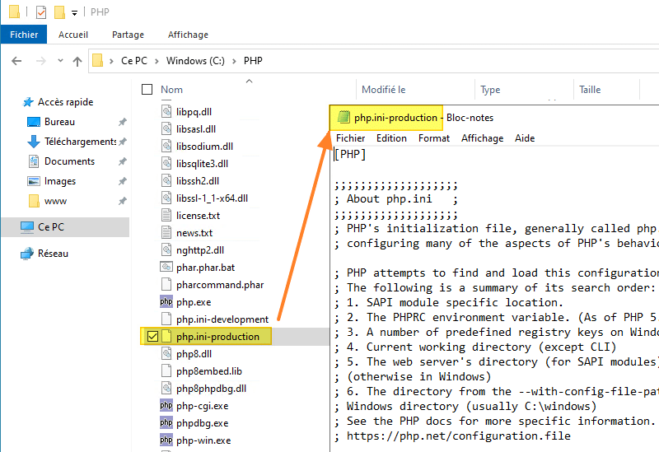The height and width of the screenshot is (452, 659).
Task: Click the Properties checkmark icon in the title bar
Action: pos(41,12)
